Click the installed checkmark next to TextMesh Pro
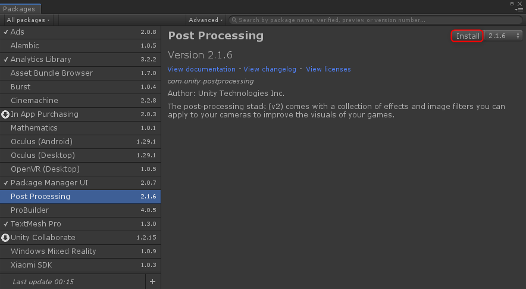The width and height of the screenshot is (526, 289). [5, 224]
